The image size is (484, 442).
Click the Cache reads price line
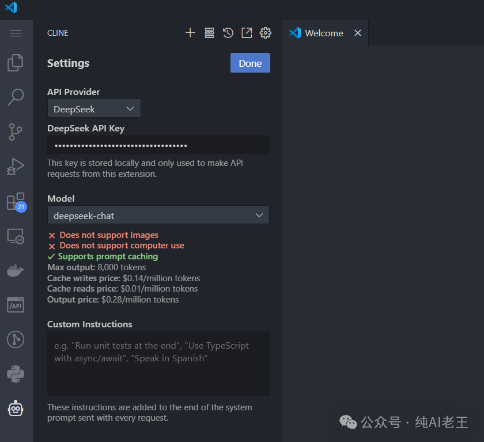(x=123, y=289)
